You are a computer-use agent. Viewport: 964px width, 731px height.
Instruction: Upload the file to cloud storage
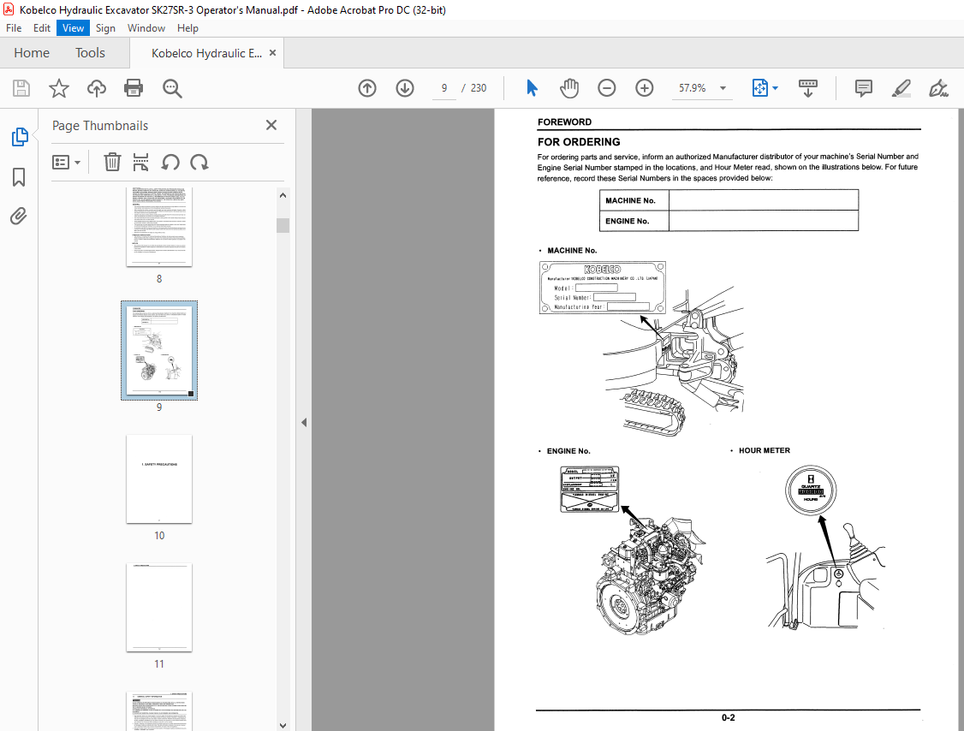coord(97,88)
